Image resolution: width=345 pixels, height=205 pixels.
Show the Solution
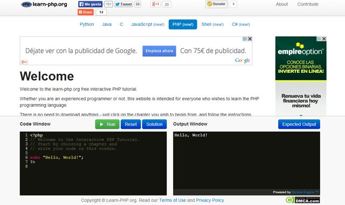pyautogui.click(x=155, y=124)
